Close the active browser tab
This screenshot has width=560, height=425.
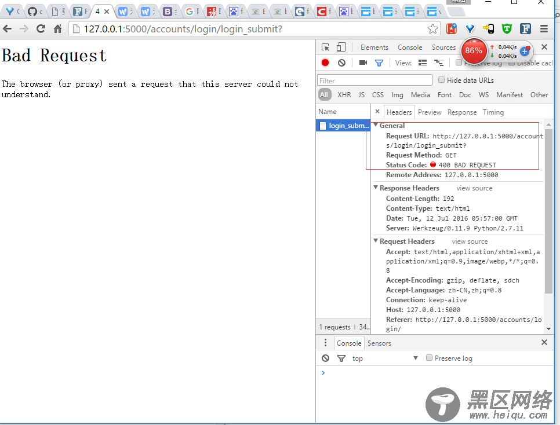(x=107, y=12)
